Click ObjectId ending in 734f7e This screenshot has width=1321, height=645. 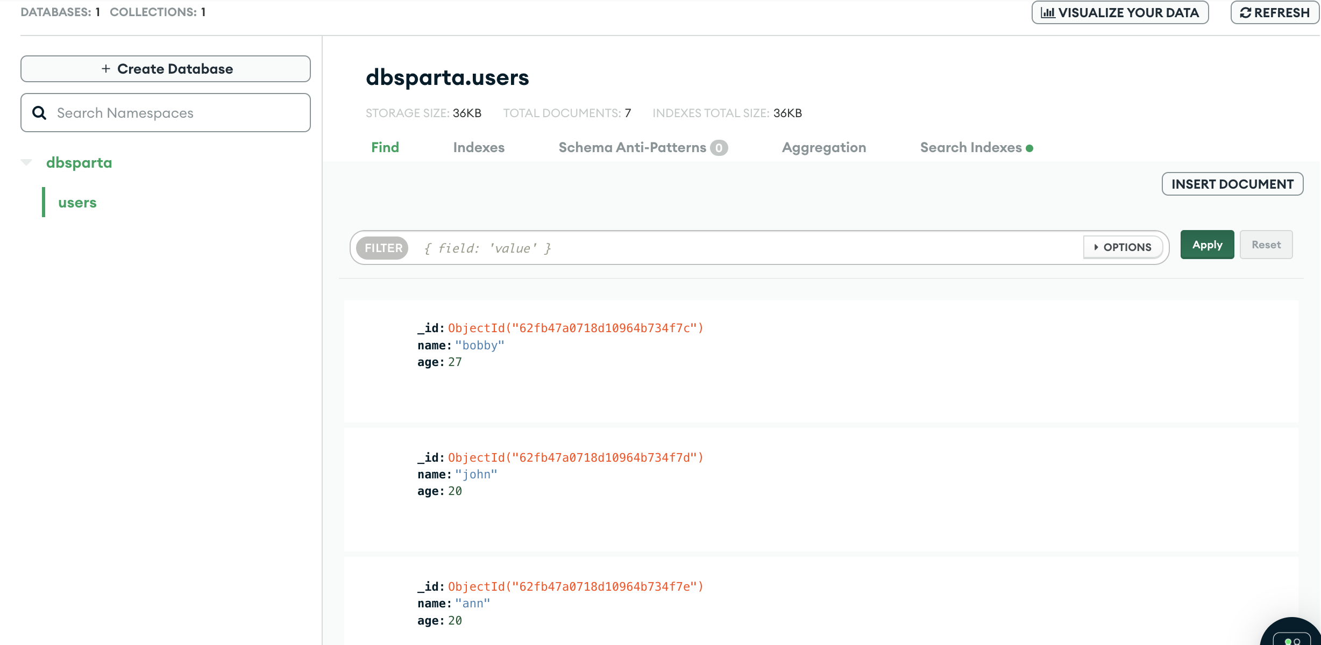point(576,586)
